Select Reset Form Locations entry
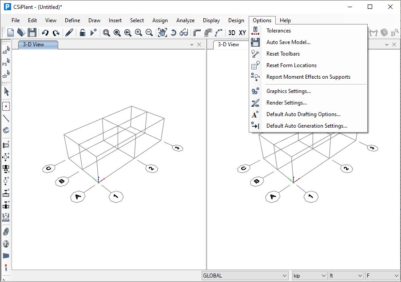 coord(309,65)
